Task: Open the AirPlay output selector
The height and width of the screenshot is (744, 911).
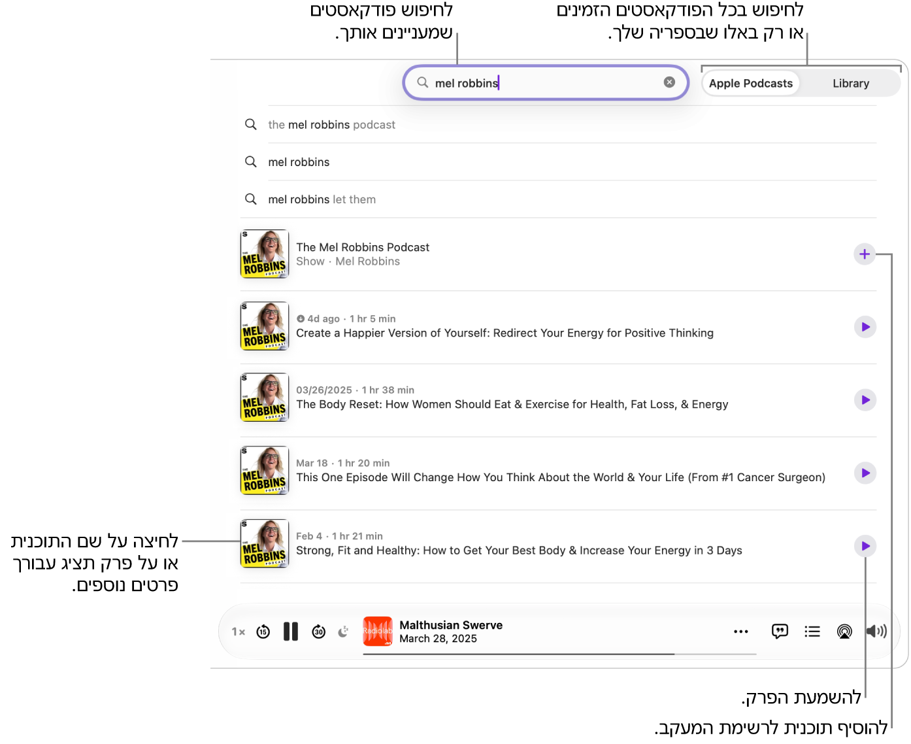Action: coord(844,632)
